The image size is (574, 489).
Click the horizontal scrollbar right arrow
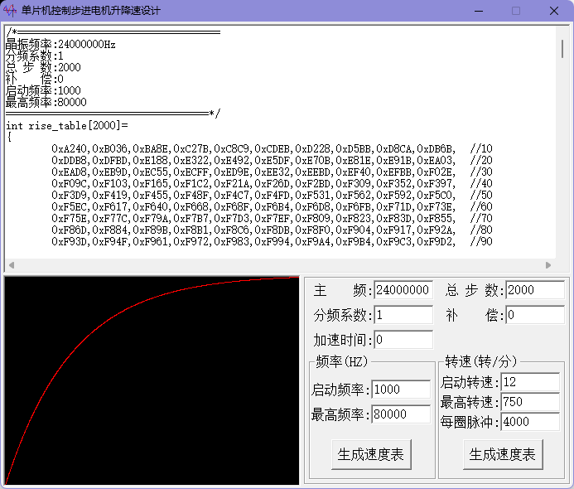click(x=548, y=265)
